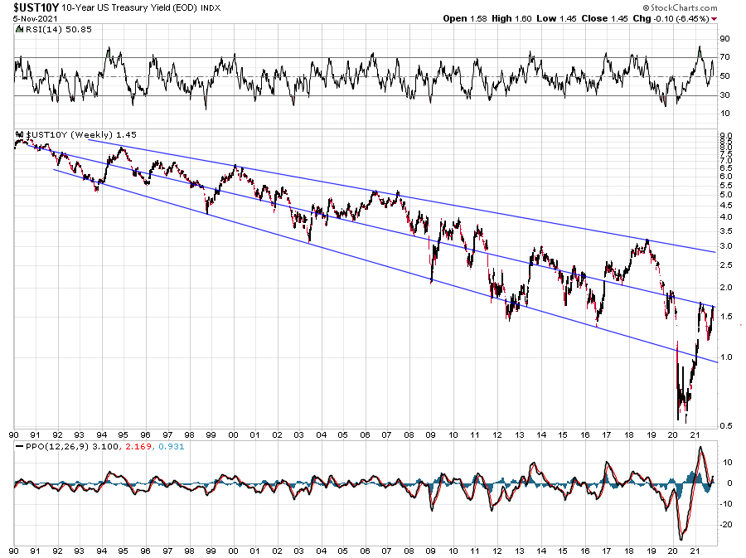Click the '10-Year US Treasury Yield (EOD)' name
746x558 pixels.
128,8
